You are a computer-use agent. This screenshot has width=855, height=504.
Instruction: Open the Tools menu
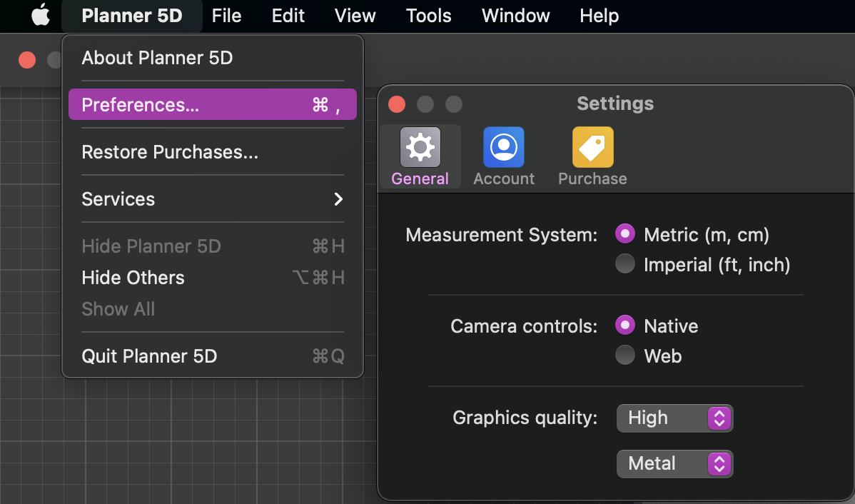(429, 15)
